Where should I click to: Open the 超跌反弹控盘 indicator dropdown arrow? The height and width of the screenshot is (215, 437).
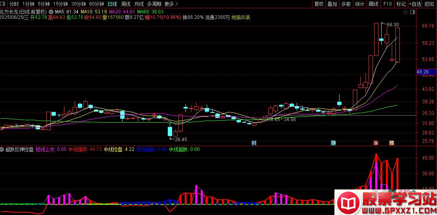point(2,149)
